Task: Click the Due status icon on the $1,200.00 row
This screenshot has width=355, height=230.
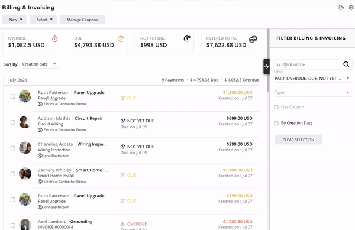Action: coord(122,98)
